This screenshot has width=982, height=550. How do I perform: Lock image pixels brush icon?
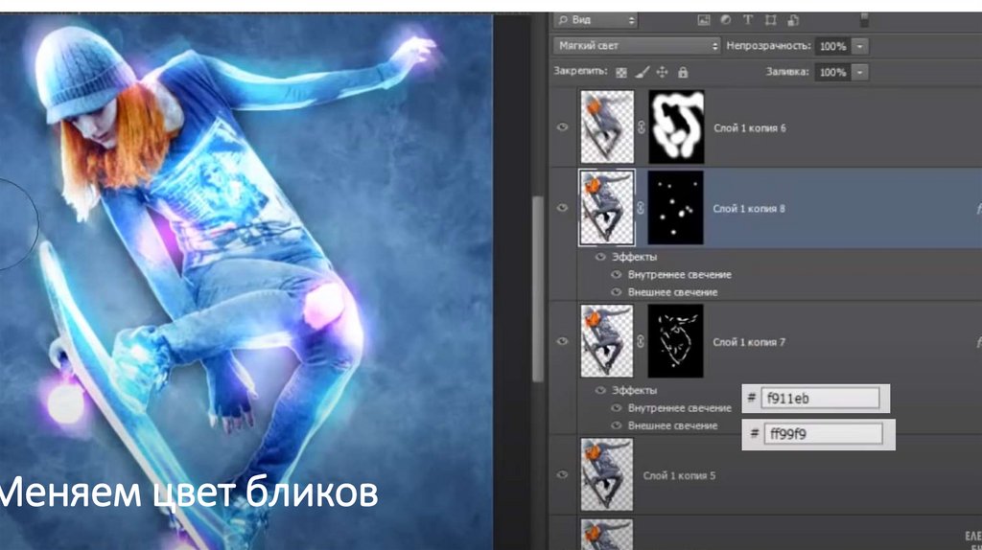tap(642, 73)
